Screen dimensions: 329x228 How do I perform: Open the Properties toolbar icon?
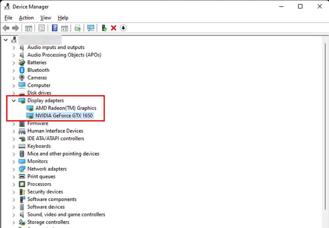[41, 28]
